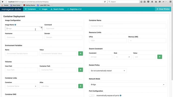
Task: Add the environment variable with the plus button
Action: 81,54
